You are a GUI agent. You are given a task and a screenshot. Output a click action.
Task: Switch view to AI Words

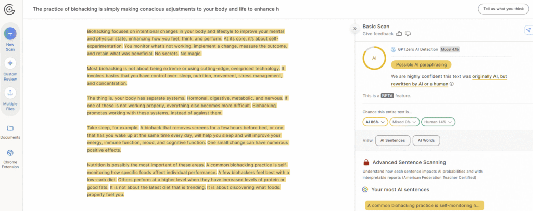pos(426,140)
